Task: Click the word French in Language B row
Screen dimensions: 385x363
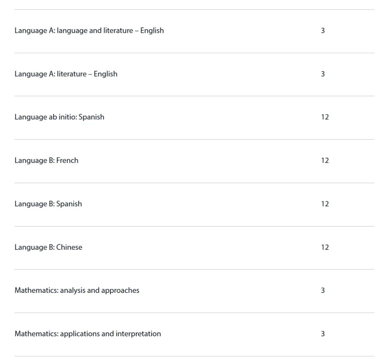Action: 67,160
